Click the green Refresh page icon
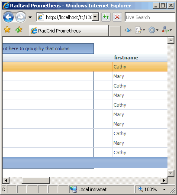The height and width of the screenshot is (195, 177). [106, 17]
